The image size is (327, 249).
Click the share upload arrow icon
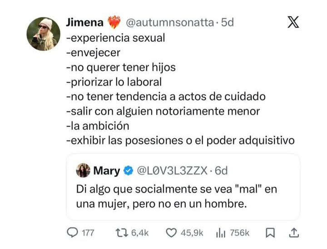293,233
